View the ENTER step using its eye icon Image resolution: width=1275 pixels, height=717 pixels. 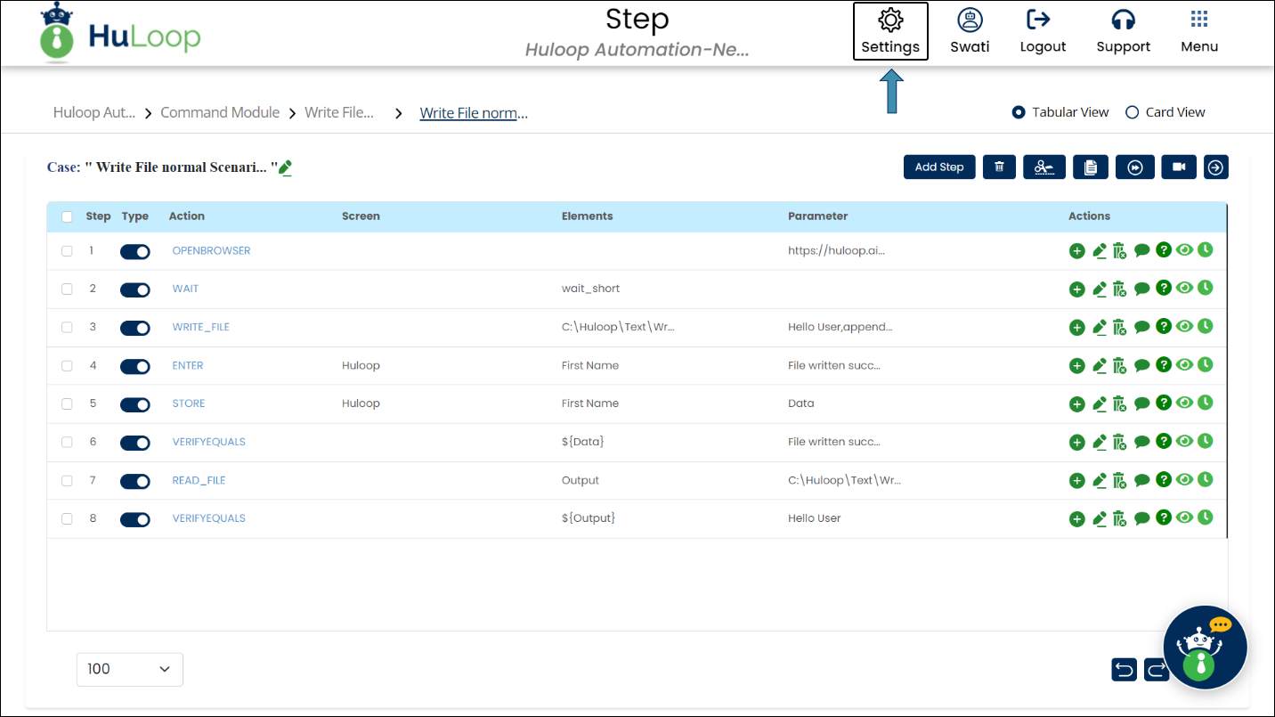pyautogui.click(x=1184, y=365)
